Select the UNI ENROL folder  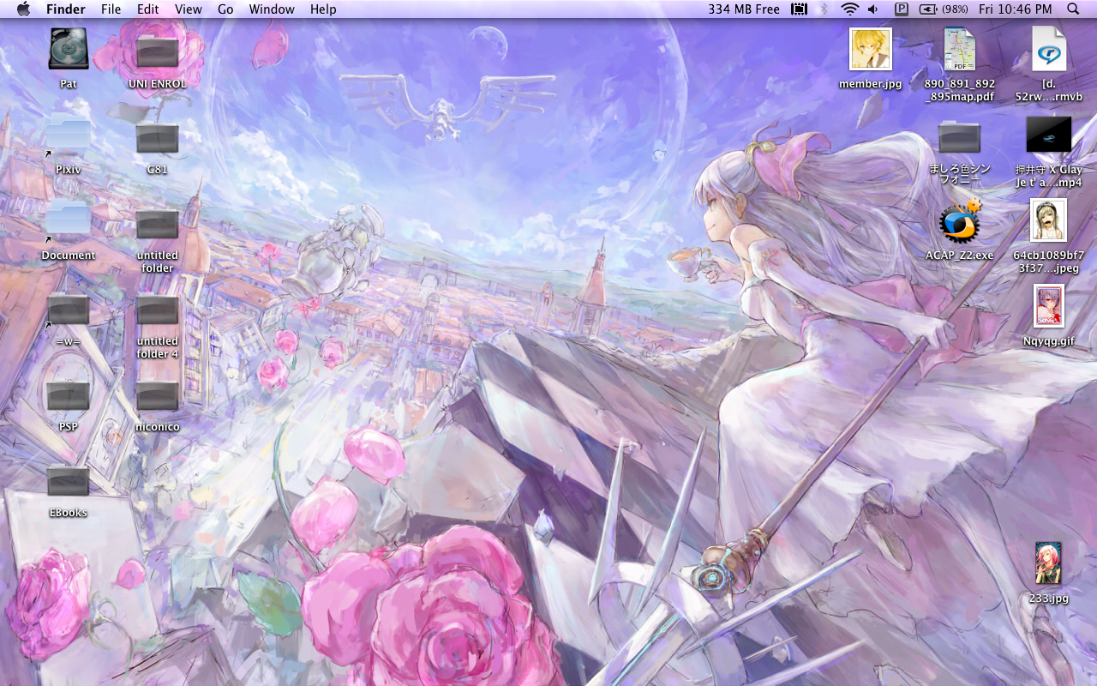click(x=158, y=51)
